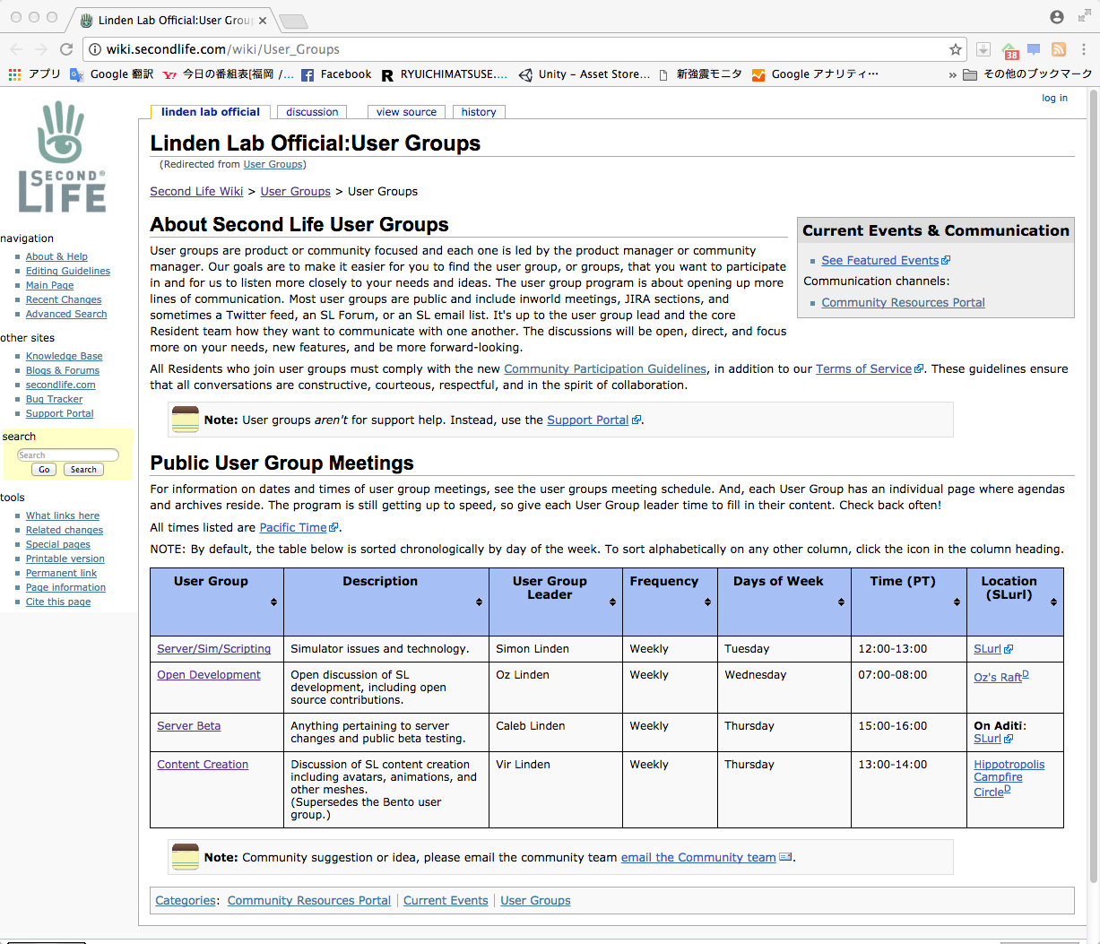Click the log in link
1100x944 pixels.
1054,99
